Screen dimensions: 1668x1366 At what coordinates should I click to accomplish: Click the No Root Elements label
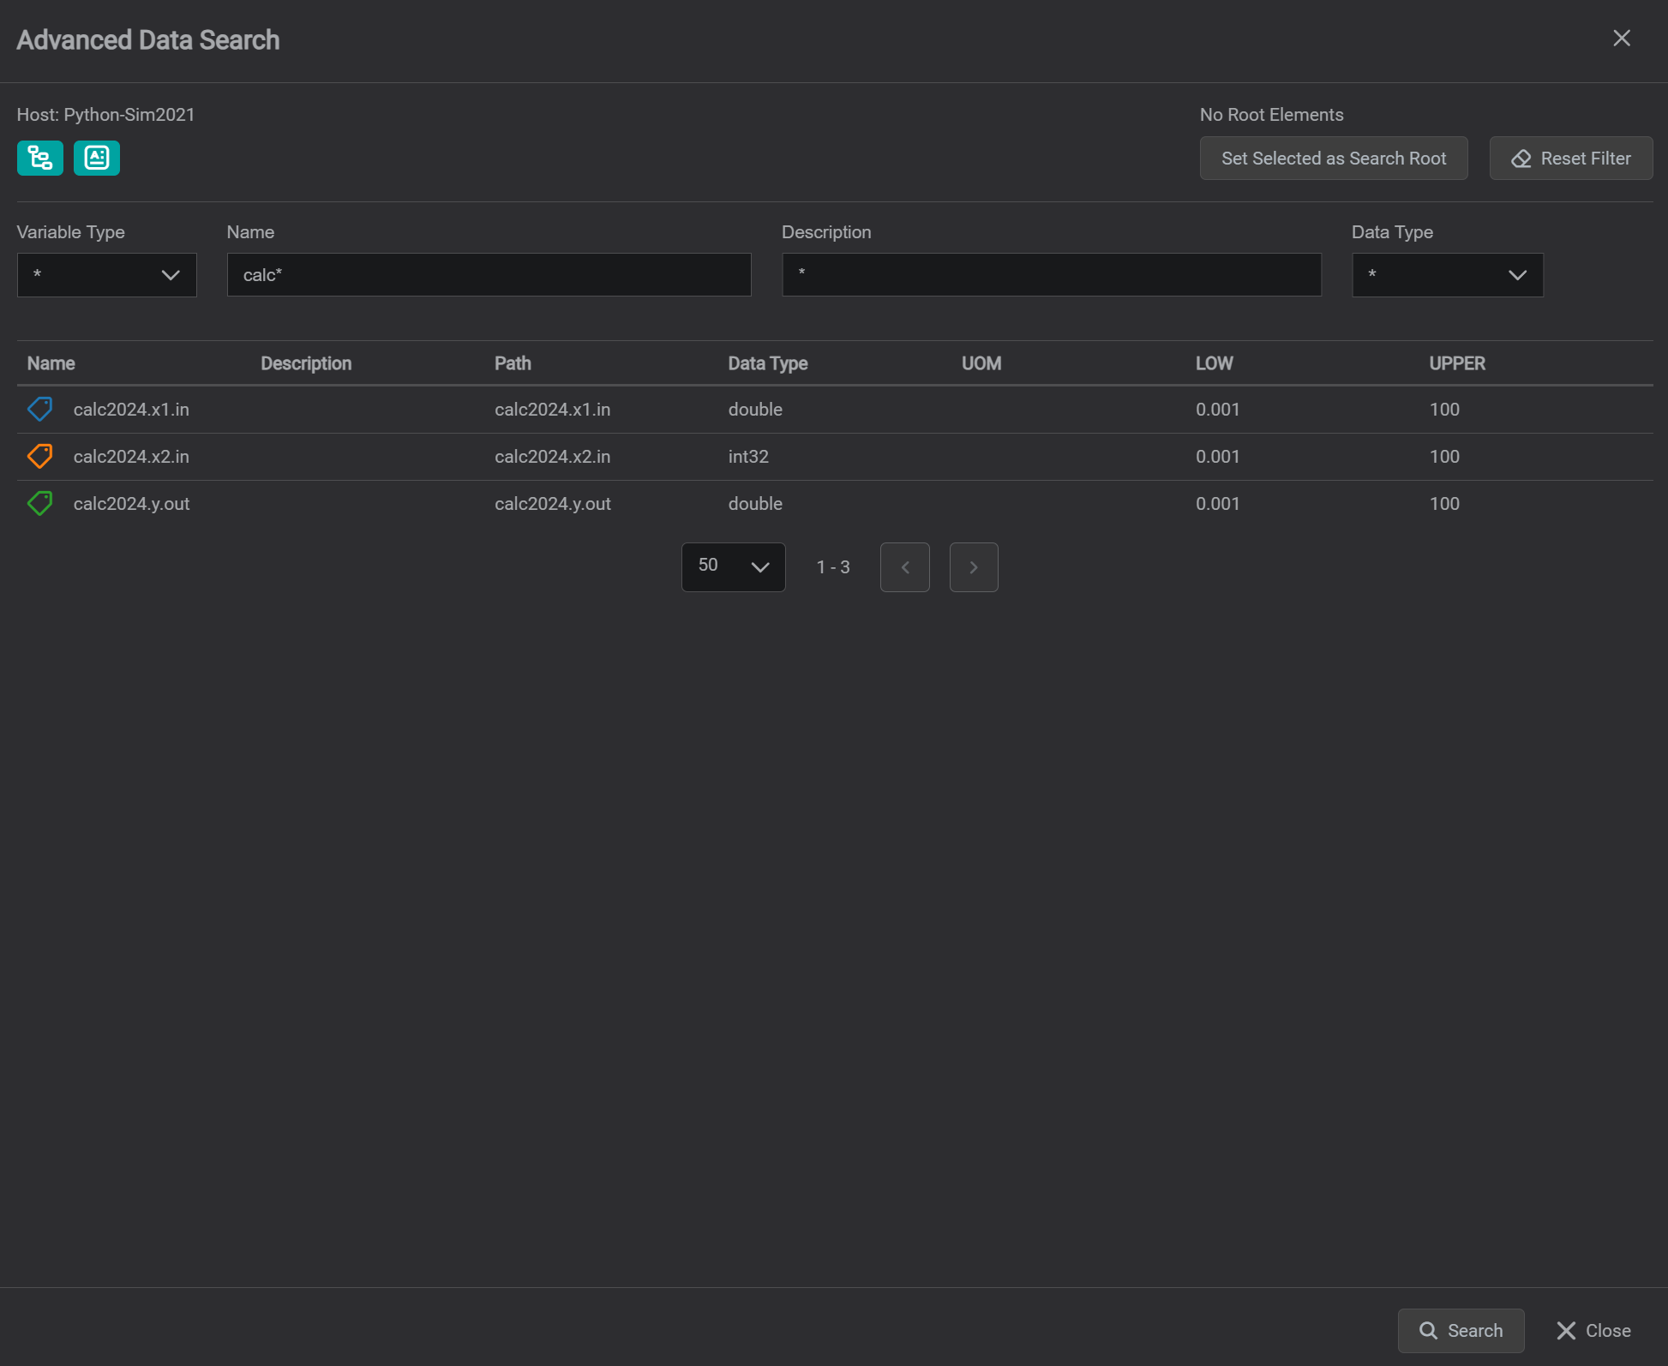pos(1271,115)
